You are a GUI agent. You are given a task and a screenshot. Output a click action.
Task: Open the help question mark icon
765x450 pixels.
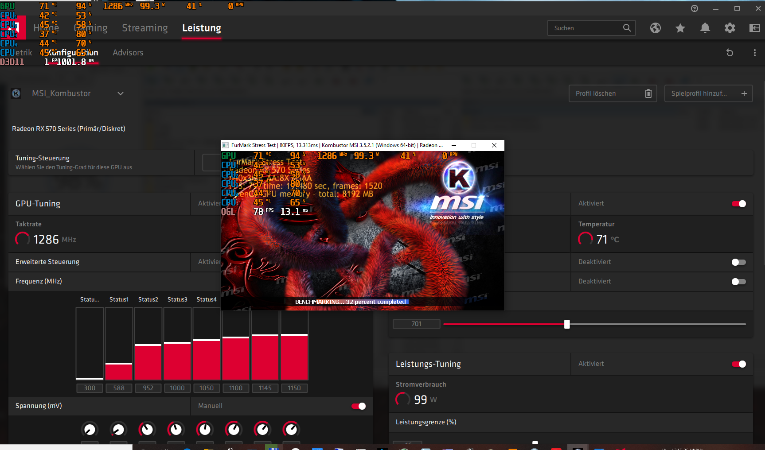[x=695, y=8]
